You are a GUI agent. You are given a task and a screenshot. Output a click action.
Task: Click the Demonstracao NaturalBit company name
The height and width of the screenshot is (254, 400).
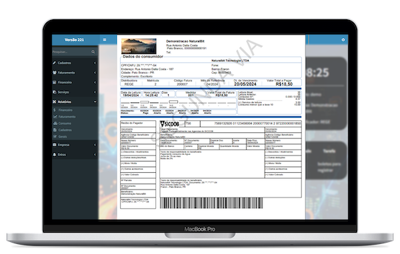185,41
